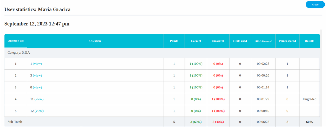Open the view link for question 1

37,64
